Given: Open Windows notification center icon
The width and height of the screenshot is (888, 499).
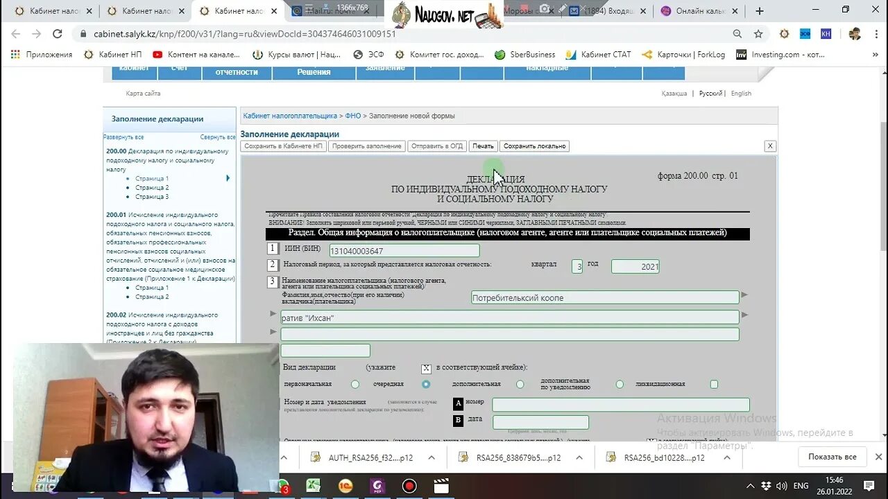Looking at the screenshot, I should (x=869, y=486).
